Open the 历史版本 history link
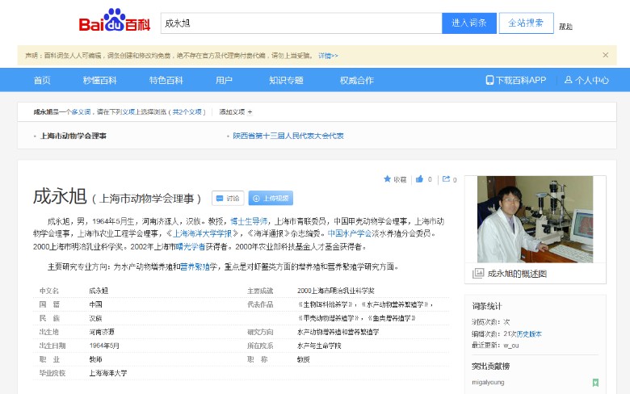This screenshot has height=394, width=630. [x=530, y=333]
